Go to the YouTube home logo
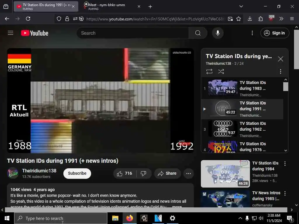The image size is (299, 224). [35, 33]
